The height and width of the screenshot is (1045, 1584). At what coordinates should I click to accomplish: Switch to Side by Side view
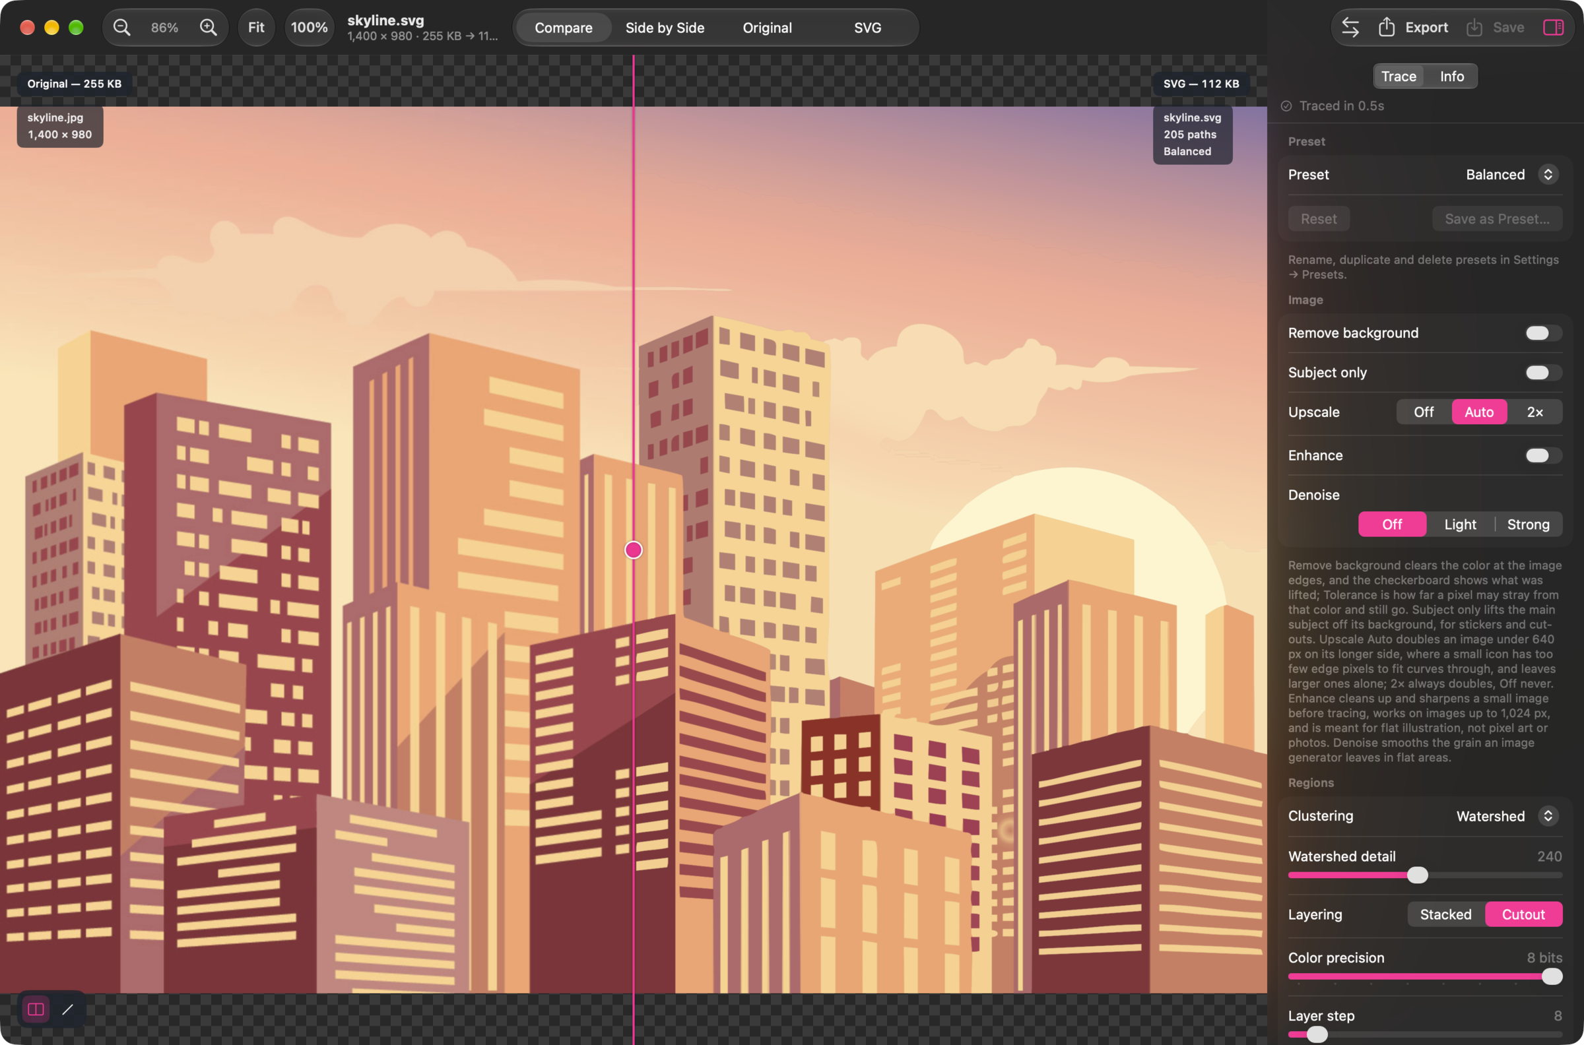click(665, 28)
